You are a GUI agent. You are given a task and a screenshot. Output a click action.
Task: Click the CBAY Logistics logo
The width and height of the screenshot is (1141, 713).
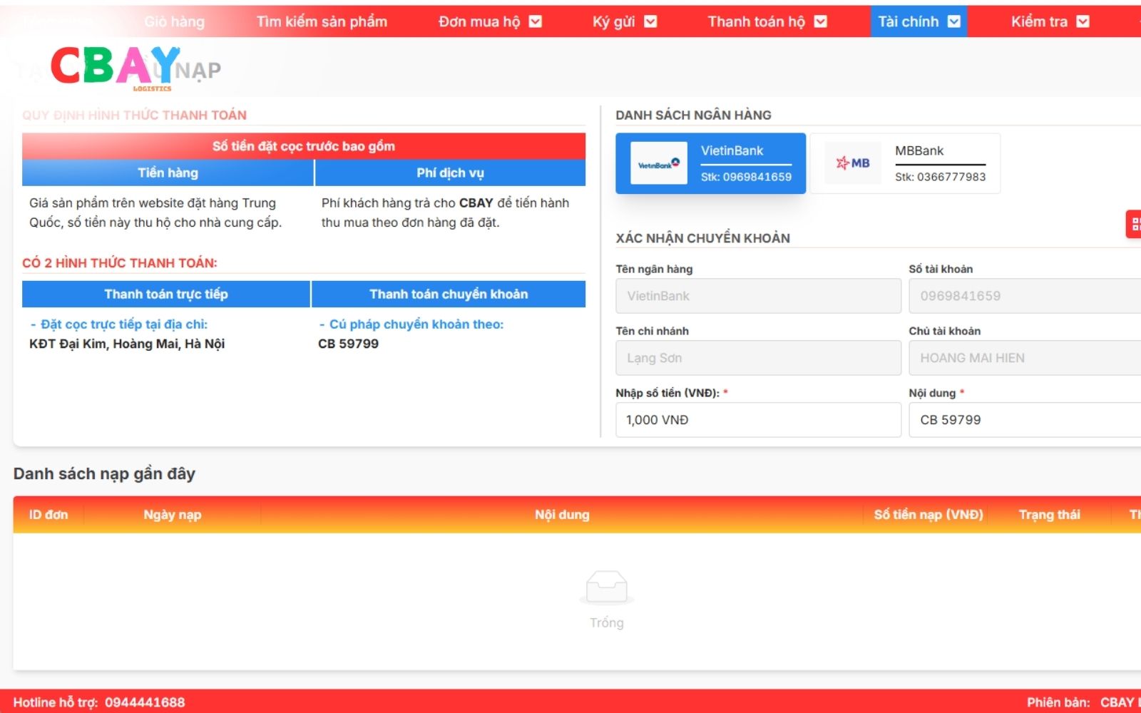coord(116,68)
